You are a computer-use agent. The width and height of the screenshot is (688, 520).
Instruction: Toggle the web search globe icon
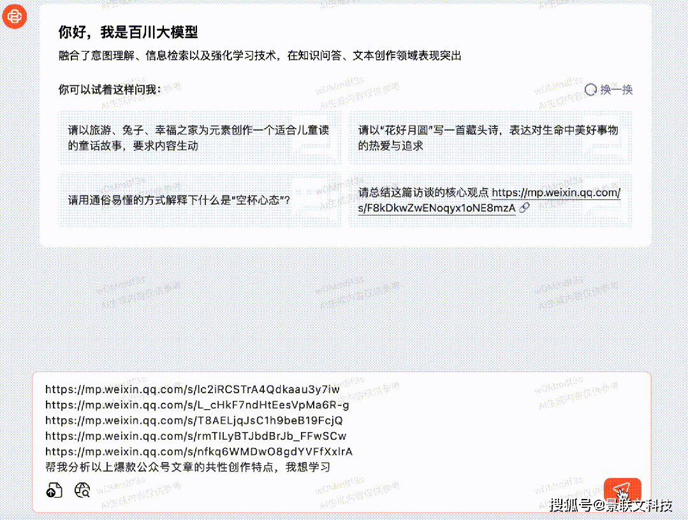(x=82, y=490)
